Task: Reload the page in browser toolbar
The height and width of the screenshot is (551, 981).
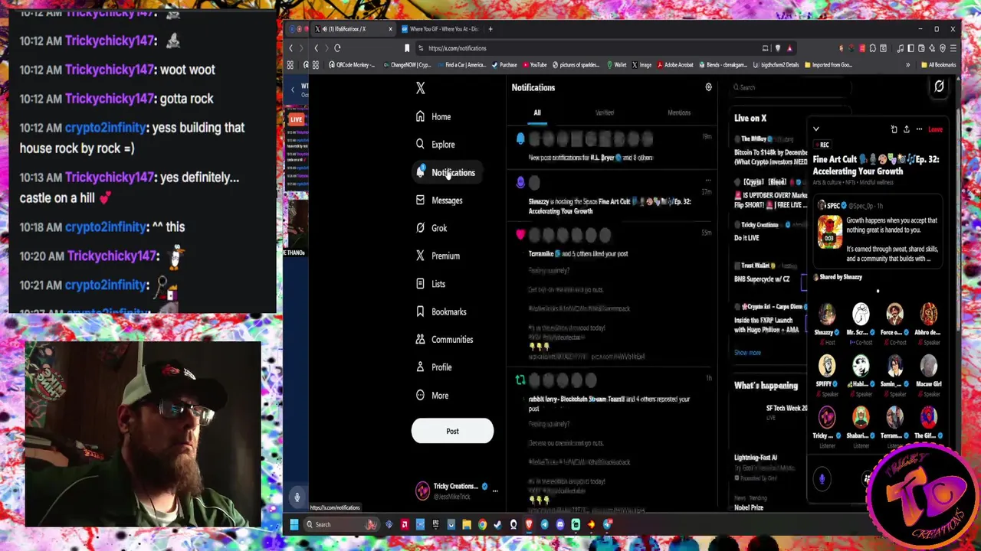Action: point(337,48)
